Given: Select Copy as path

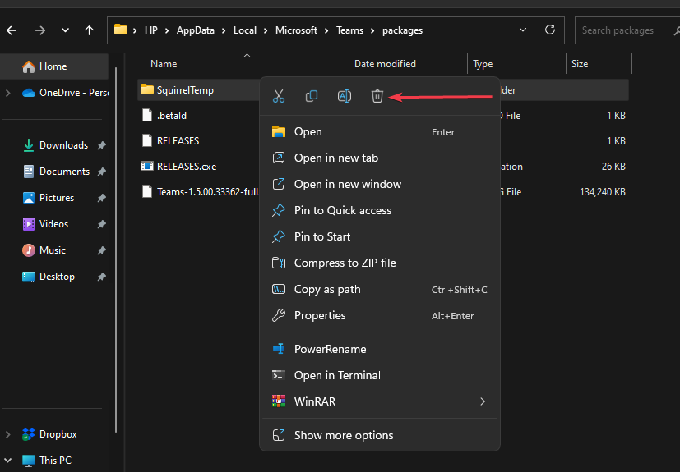Looking at the screenshot, I should [379, 289].
